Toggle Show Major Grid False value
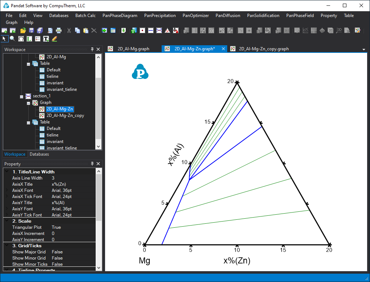Viewport: 370px width, 282px height. [x=57, y=252]
